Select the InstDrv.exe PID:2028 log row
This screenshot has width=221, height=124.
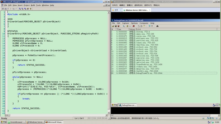click(164, 71)
